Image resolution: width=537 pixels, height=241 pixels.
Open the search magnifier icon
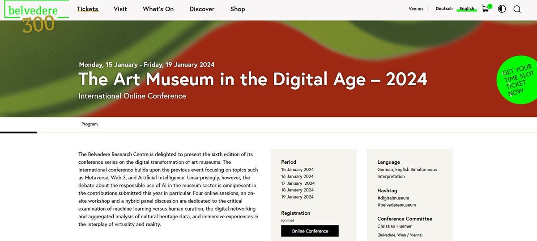[517, 9]
